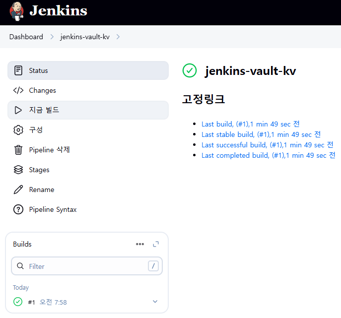Image resolution: width=341 pixels, height=318 pixels.
Task: Open Last stable build (#1) permalink
Action: point(261,134)
